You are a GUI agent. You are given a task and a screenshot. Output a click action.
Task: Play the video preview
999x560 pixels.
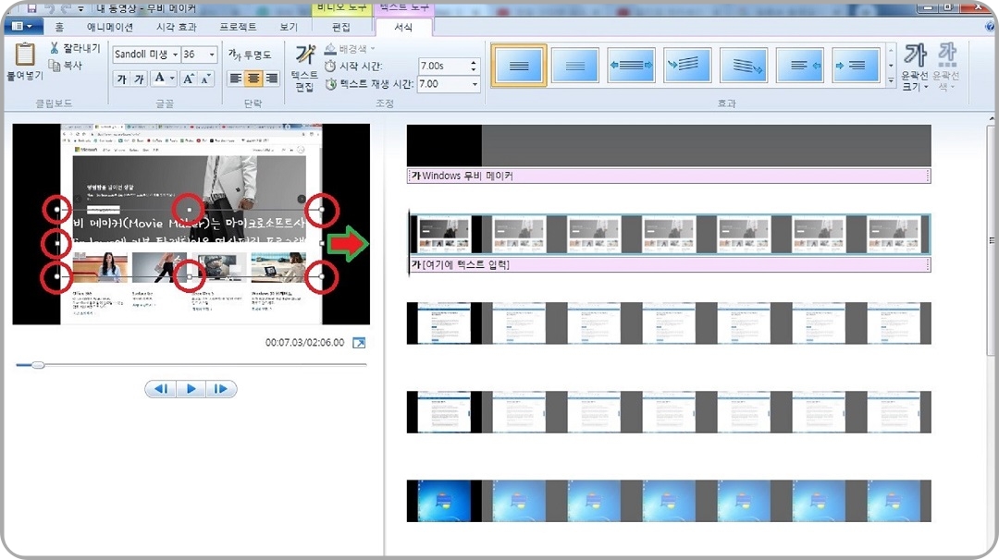click(x=191, y=389)
